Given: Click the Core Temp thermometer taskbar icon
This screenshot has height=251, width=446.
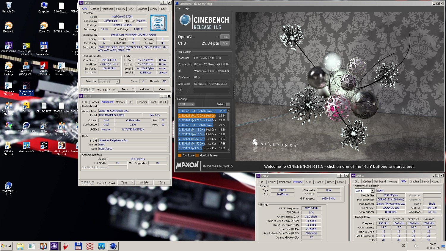Looking at the screenshot, I should tap(43, 246).
